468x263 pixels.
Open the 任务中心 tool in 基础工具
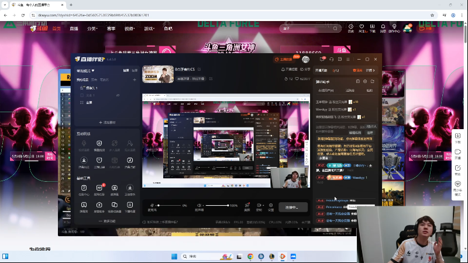84,189
